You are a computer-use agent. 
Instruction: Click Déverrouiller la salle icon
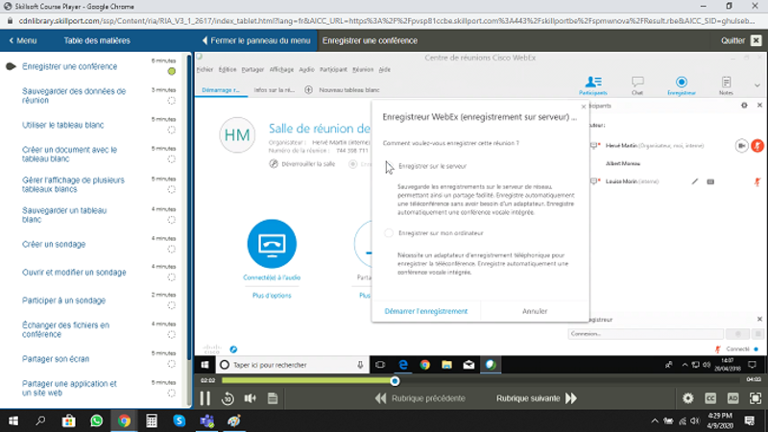[274, 163]
